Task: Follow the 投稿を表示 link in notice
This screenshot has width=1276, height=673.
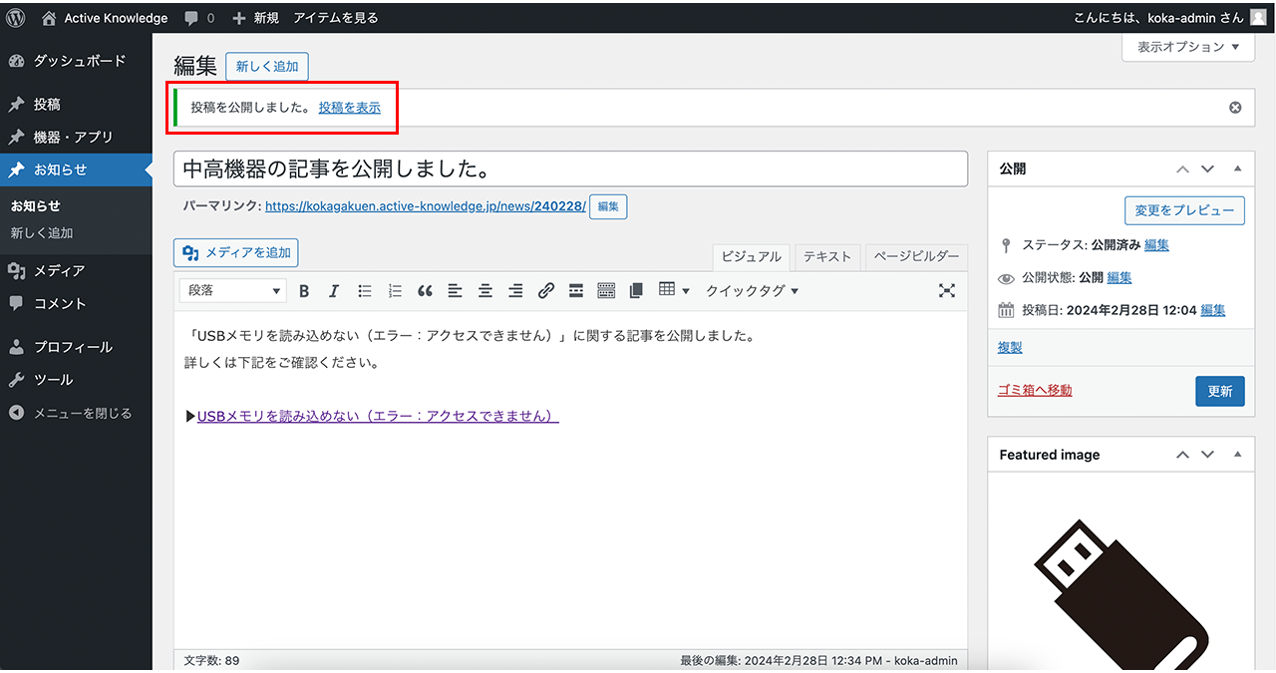Action: 350,108
